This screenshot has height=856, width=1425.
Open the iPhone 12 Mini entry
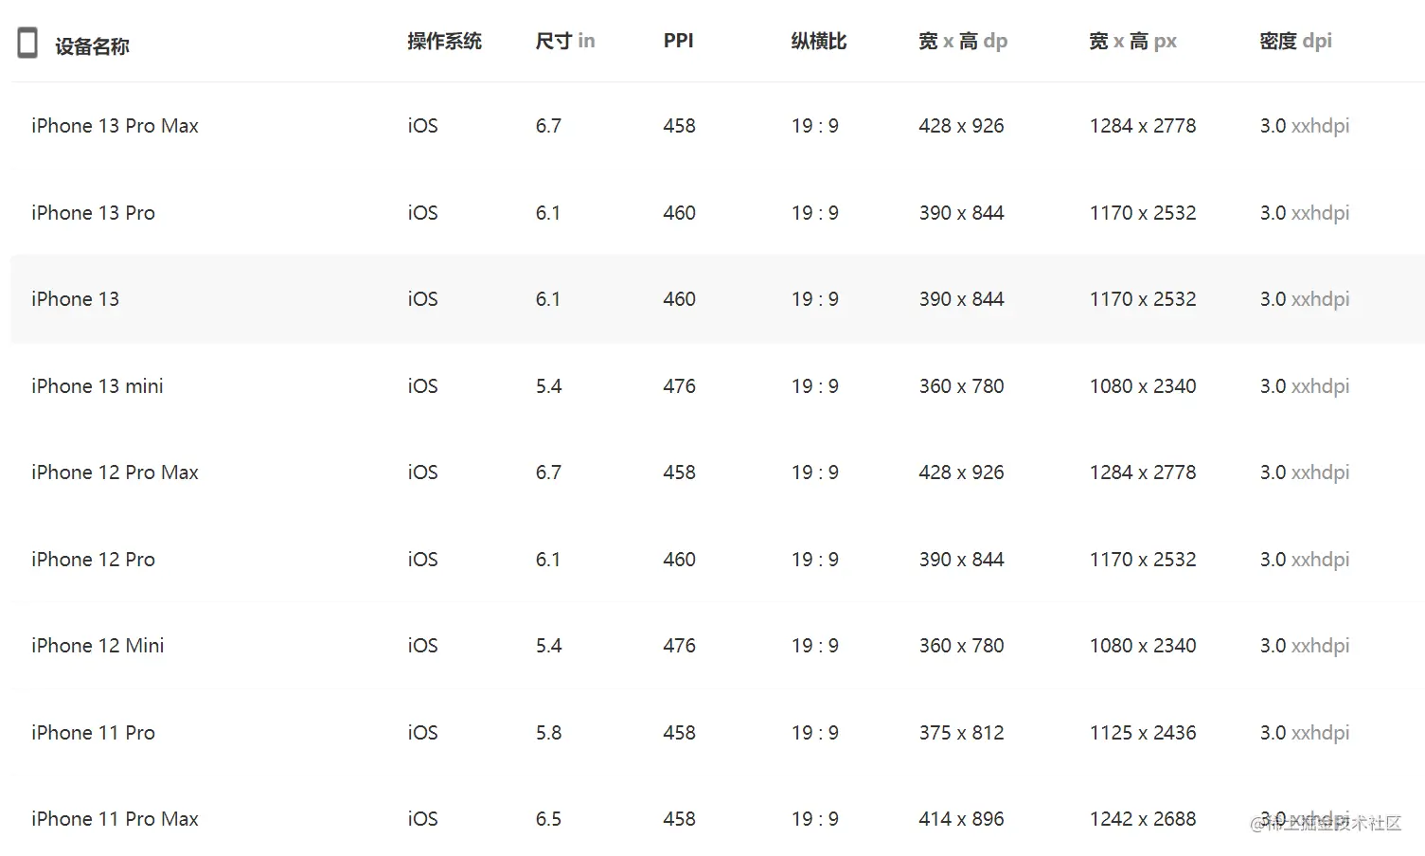(98, 646)
